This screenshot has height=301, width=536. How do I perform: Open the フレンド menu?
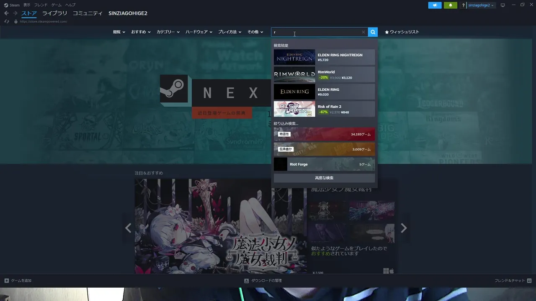41,5
